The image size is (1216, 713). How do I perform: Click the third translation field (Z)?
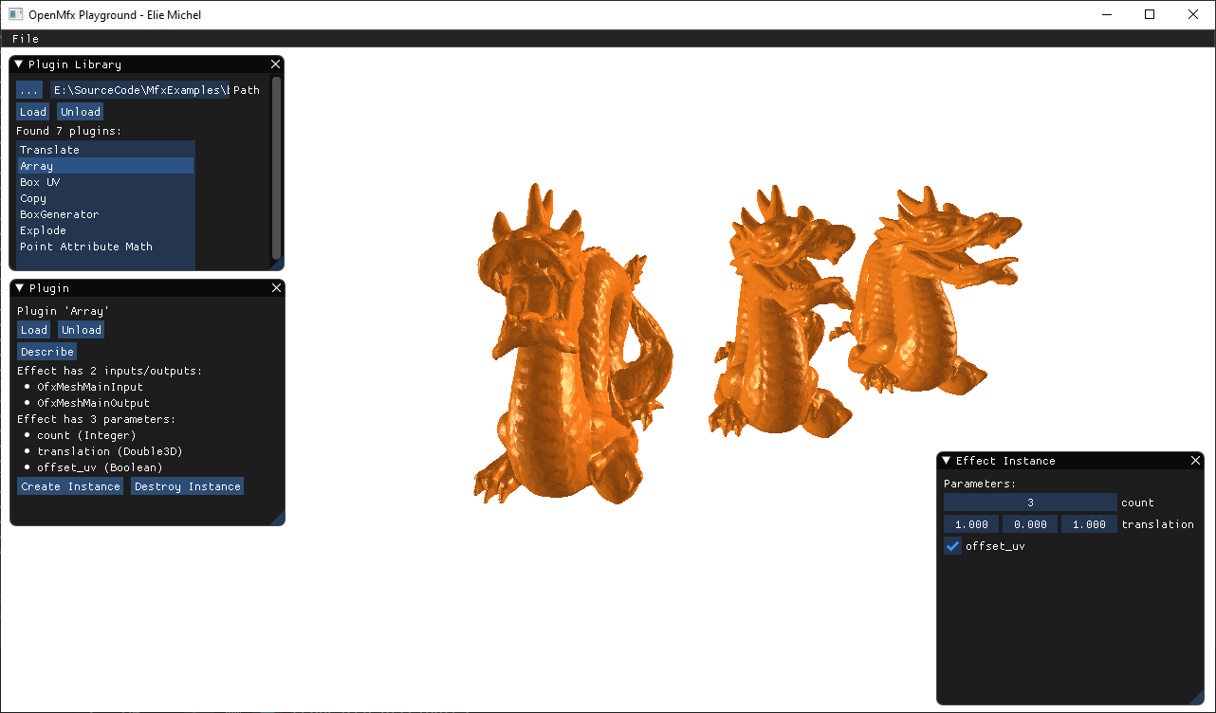pos(1089,524)
